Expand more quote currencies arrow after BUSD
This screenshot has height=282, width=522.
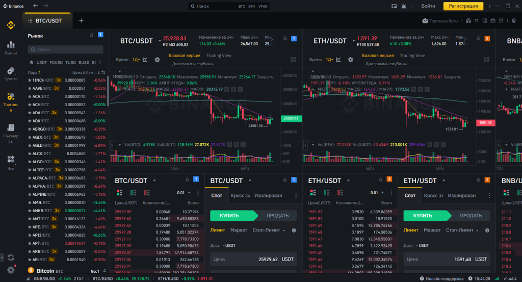click(100, 62)
